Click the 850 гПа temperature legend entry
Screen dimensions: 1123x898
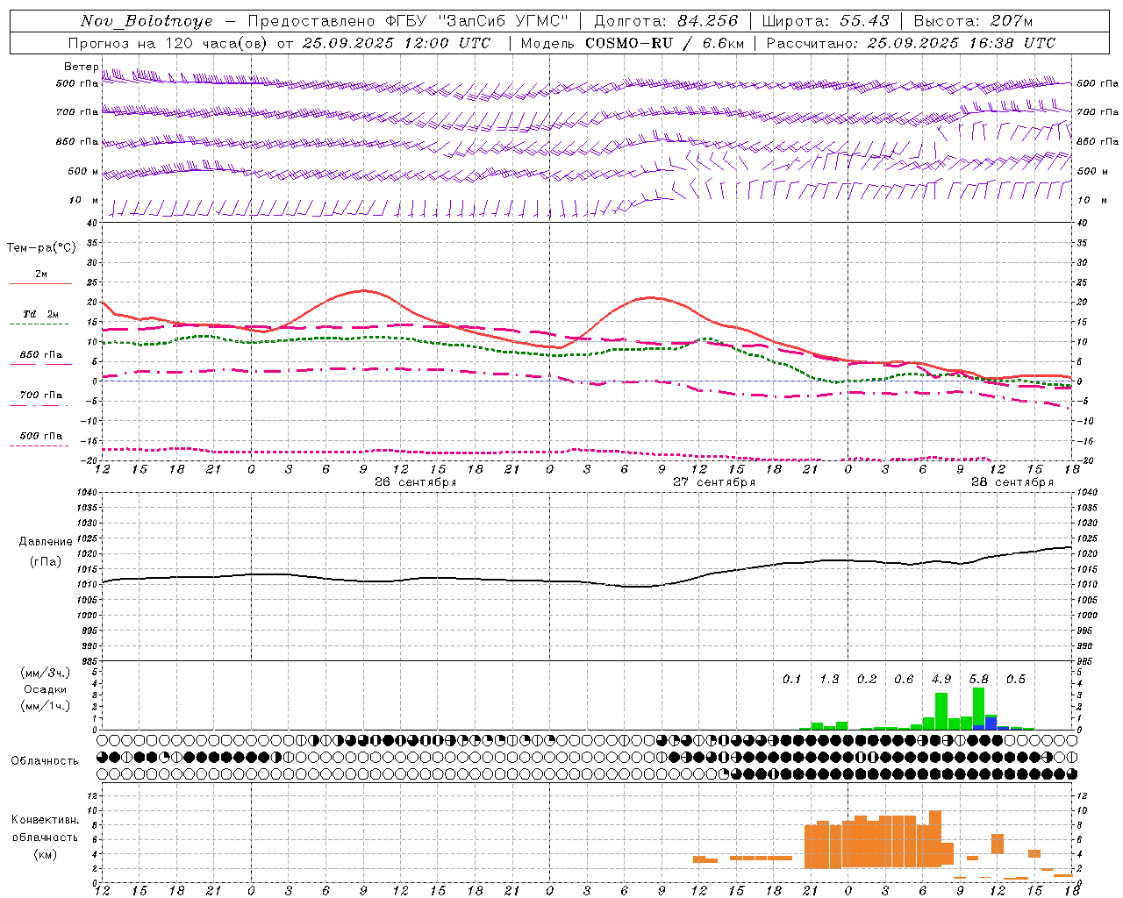click(x=41, y=355)
